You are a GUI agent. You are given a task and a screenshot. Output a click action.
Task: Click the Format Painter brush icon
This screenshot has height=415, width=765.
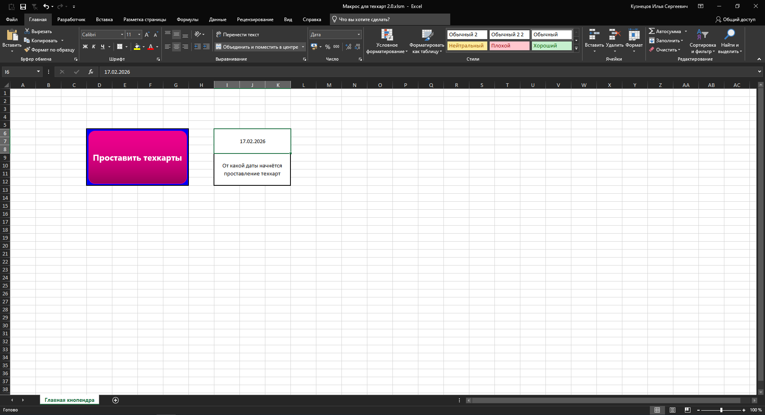pos(27,50)
